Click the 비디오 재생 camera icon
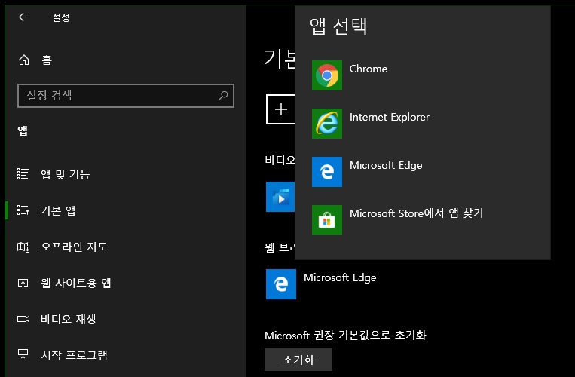Screen dimensions: 575x377 (x=23, y=319)
